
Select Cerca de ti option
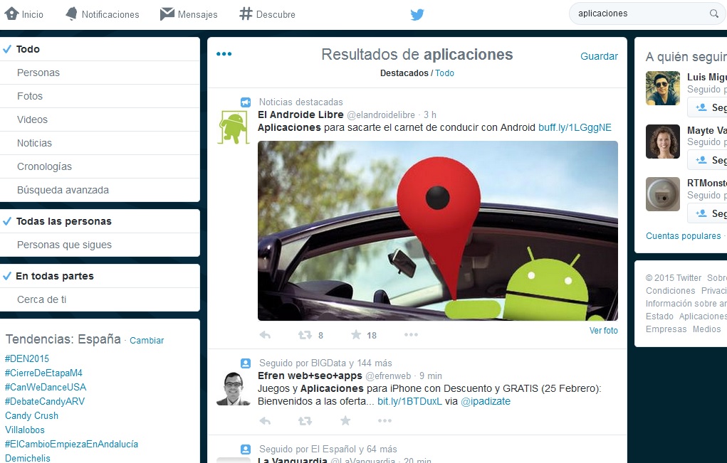tap(100, 299)
